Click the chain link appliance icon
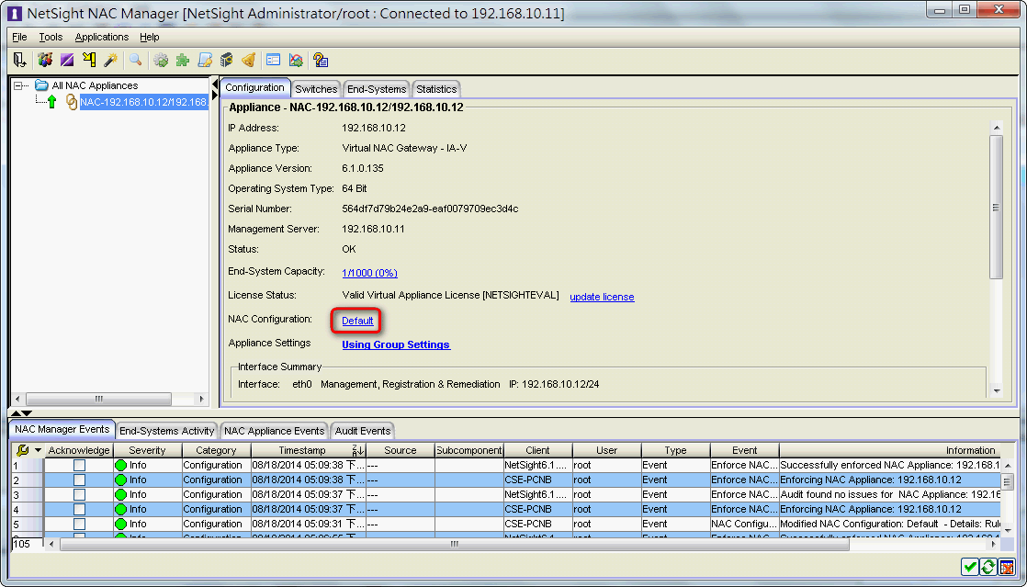 tap(72, 102)
